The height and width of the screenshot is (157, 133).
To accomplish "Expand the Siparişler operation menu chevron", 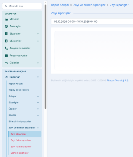I will tap(38, 34).
